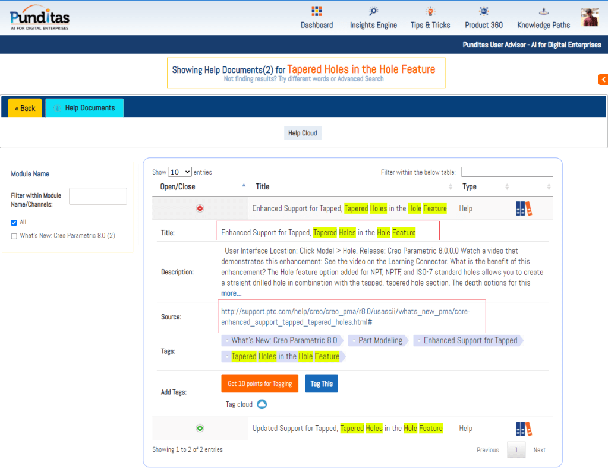Open the Dashboard icon in top navigation
The width and height of the screenshot is (608, 475).
pyautogui.click(x=316, y=11)
